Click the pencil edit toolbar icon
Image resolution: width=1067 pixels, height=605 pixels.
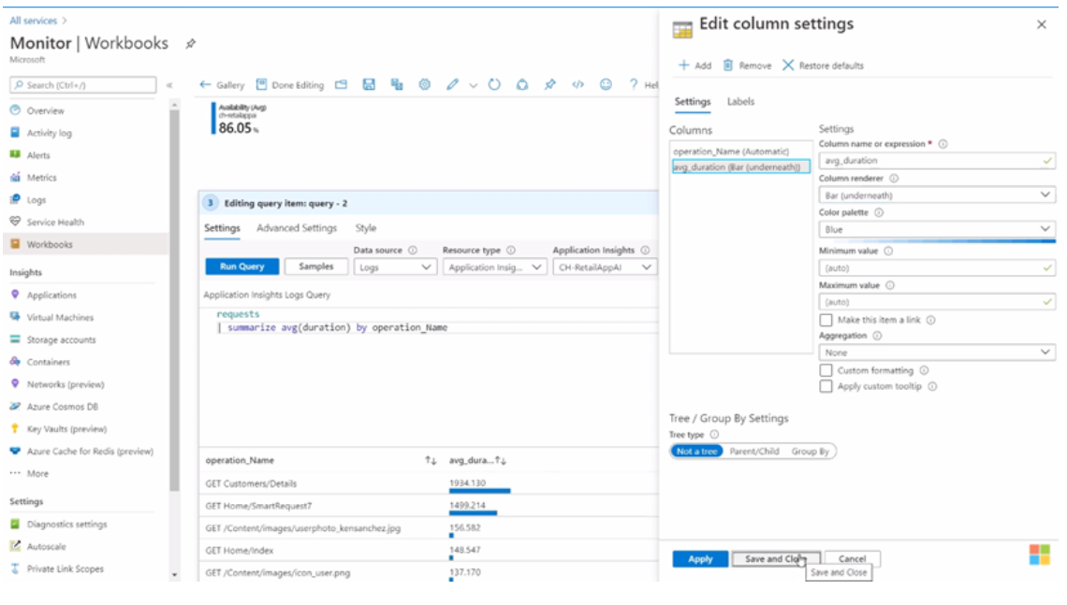point(452,85)
